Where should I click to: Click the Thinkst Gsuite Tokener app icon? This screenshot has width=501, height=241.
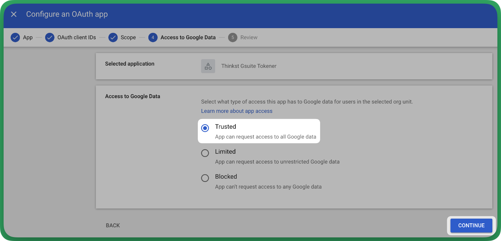pyautogui.click(x=208, y=66)
